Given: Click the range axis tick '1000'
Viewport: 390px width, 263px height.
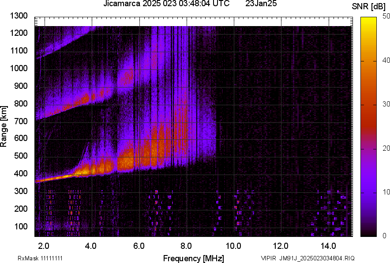Looking at the screenshot, I should (19, 68).
